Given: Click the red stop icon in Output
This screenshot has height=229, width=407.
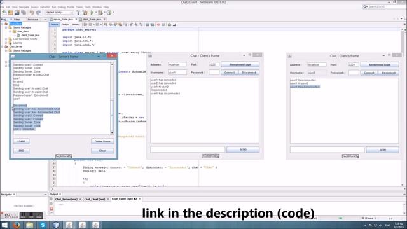Looking at the screenshot, I should coord(52,209).
